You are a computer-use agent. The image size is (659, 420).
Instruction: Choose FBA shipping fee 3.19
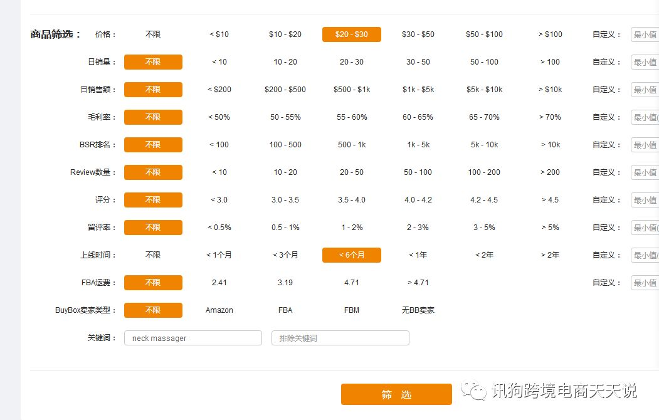(x=285, y=283)
